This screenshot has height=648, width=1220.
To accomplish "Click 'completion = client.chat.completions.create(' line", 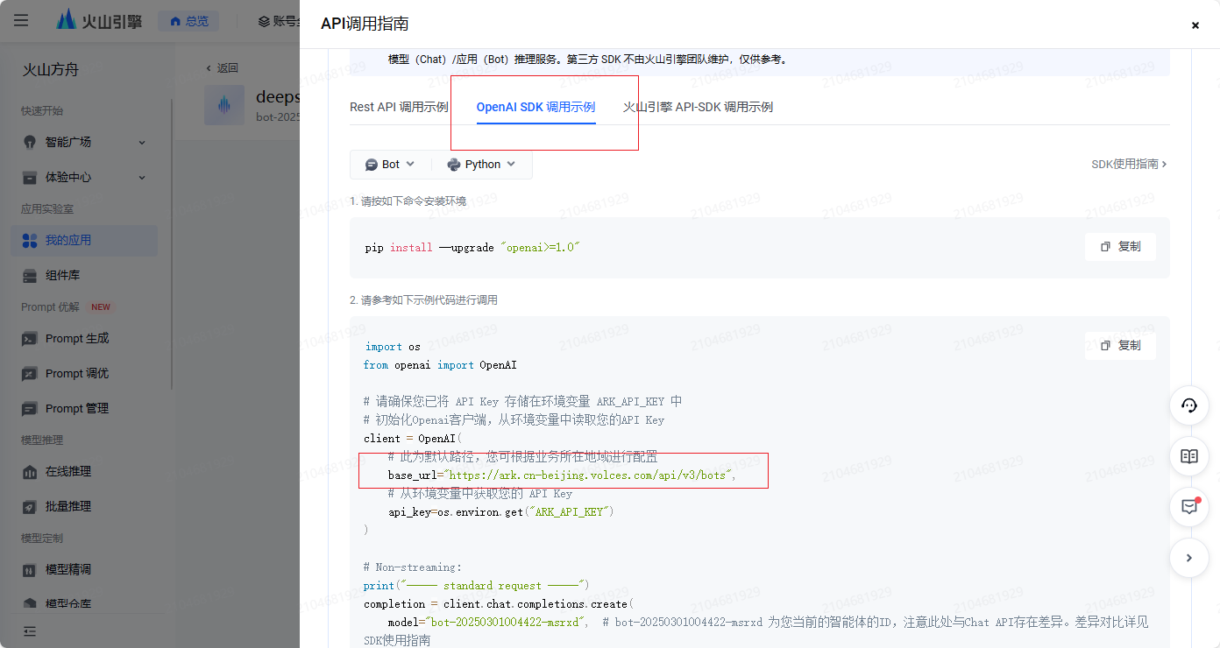I will [499, 604].
